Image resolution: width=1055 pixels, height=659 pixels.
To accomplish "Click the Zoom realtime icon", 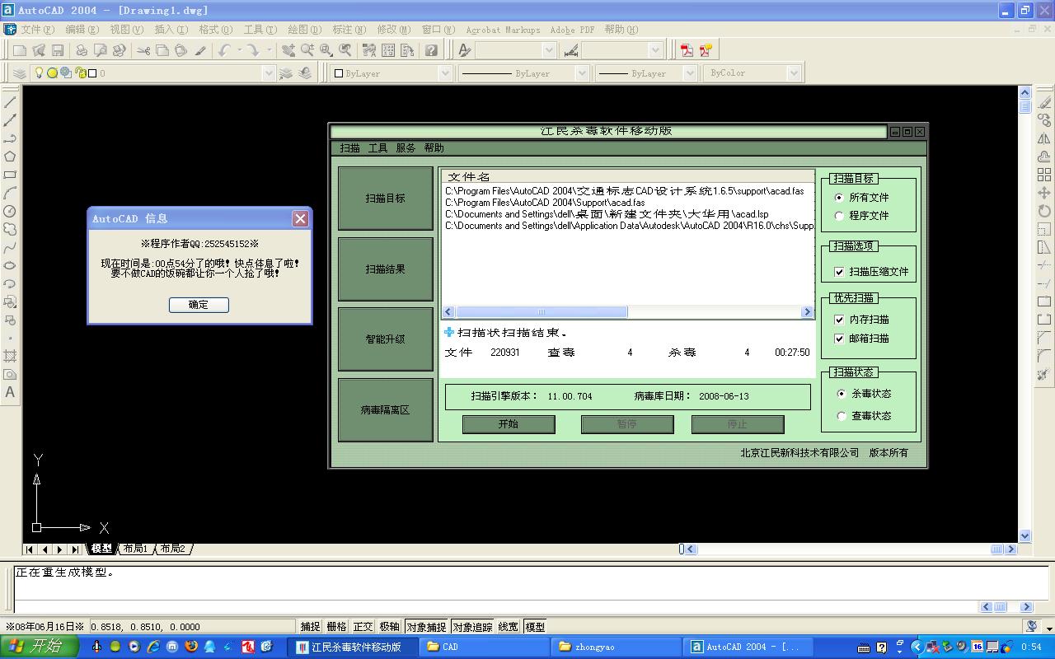I will click(307, 50).
